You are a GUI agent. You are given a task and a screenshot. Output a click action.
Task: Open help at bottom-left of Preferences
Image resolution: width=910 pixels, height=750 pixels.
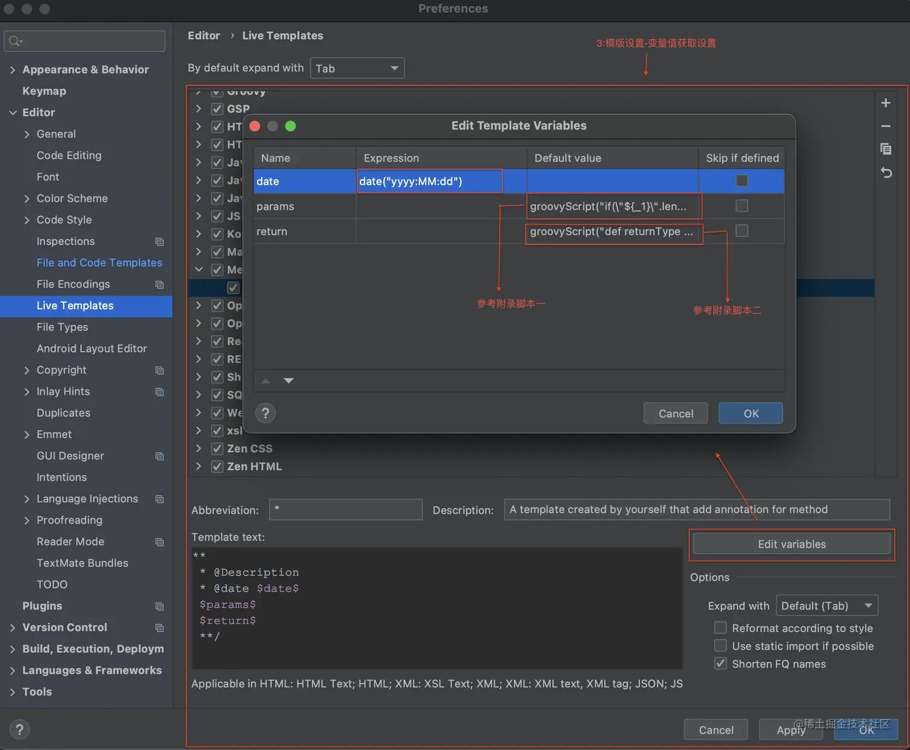(x=19, y=730)
